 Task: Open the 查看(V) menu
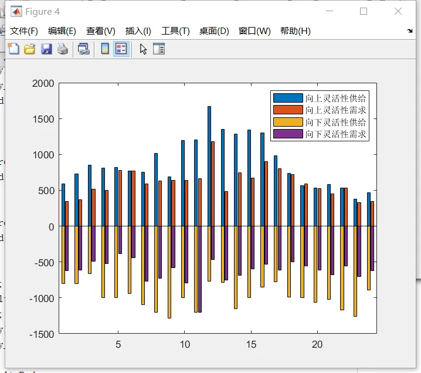pyautogui.click(x=101, y=31)
